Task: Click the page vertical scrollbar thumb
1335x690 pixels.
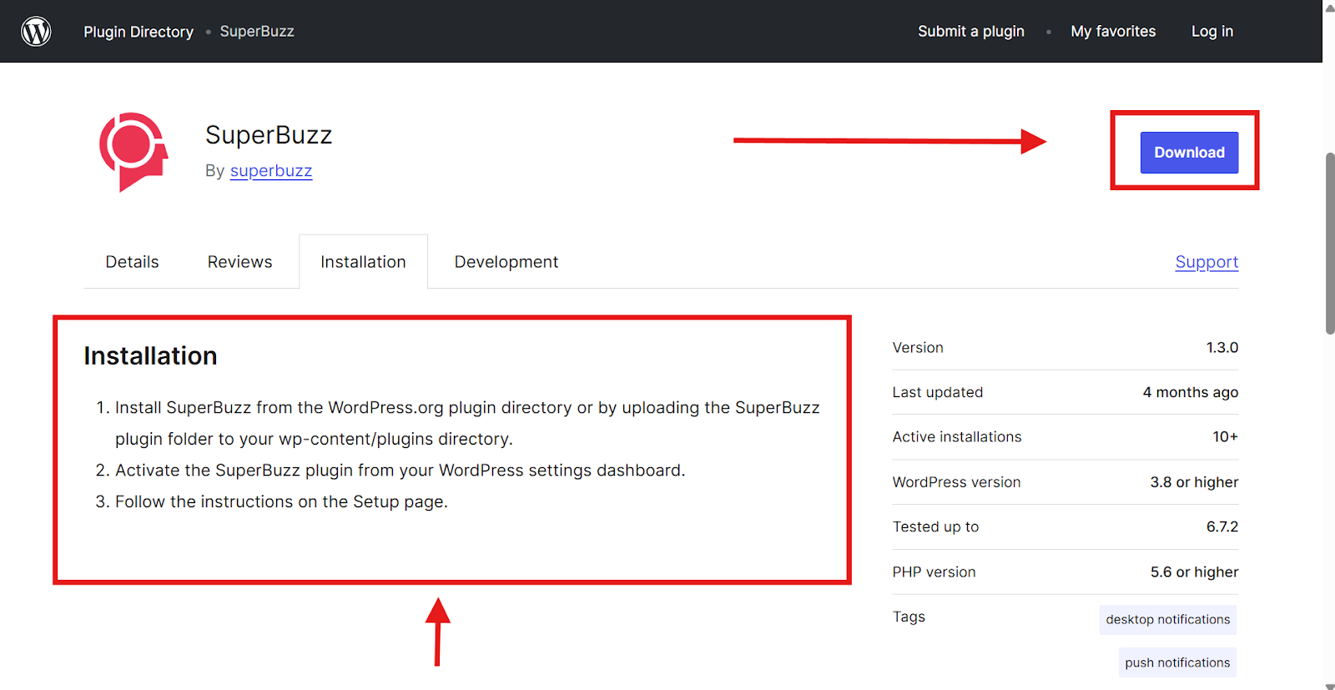Action: [x=1330, y=244]
